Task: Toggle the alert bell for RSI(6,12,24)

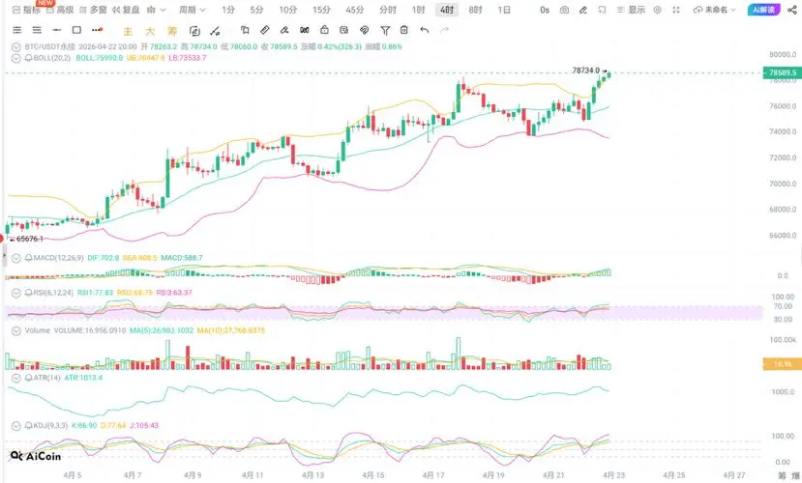Action: pos(29,293)
